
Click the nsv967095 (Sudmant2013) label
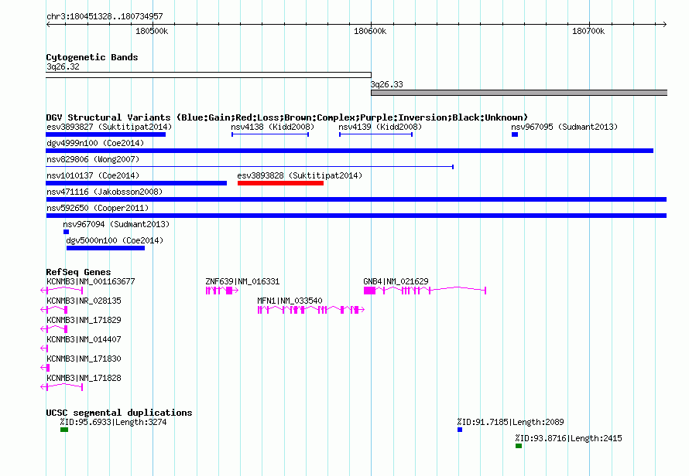(564, 127)
